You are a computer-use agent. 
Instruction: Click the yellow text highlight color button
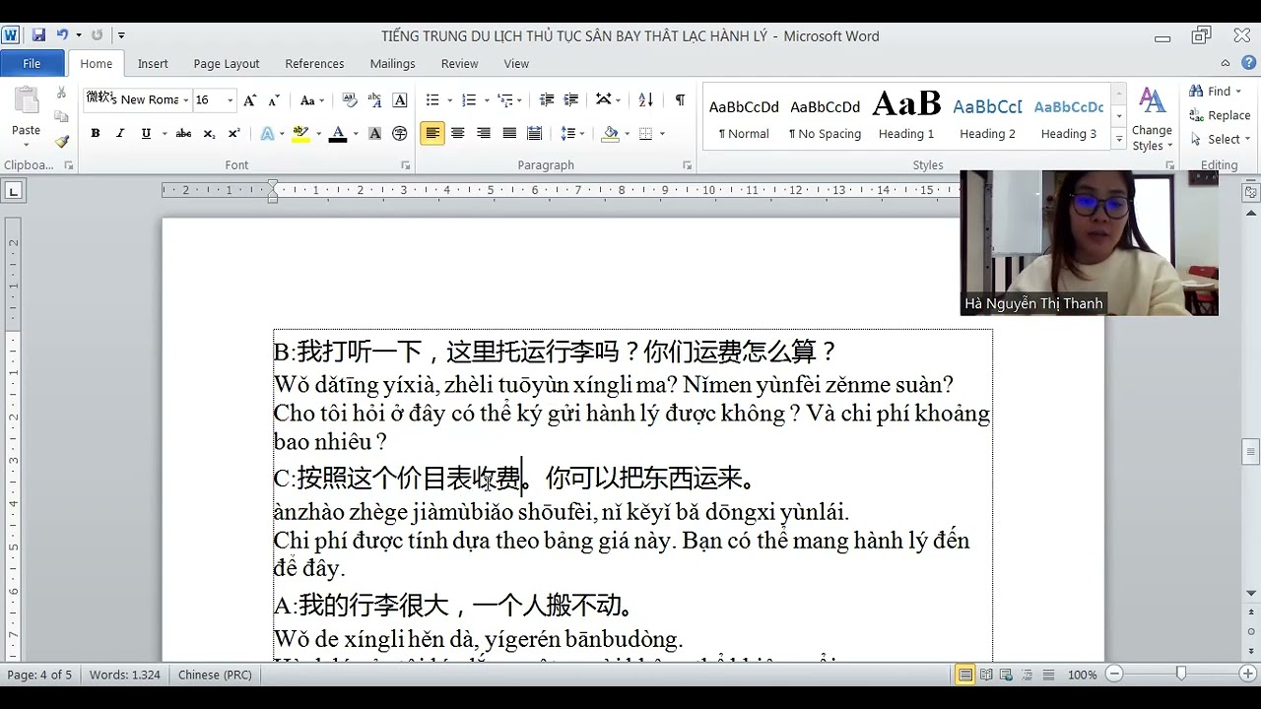[x=300, y=133]
